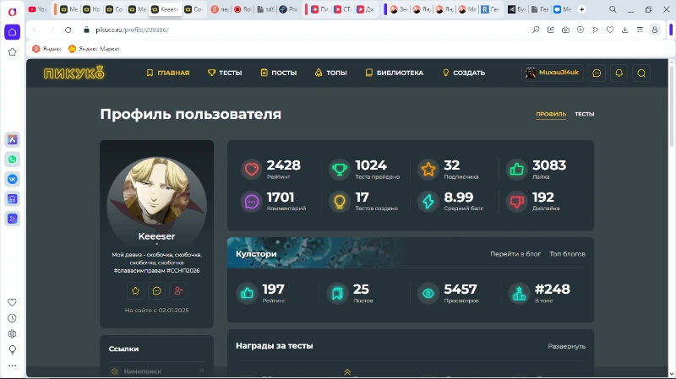The height and width of the screenshot is (379, 676).
Task: Open the ТОПЫ menu item
Action: pos(330,73)
